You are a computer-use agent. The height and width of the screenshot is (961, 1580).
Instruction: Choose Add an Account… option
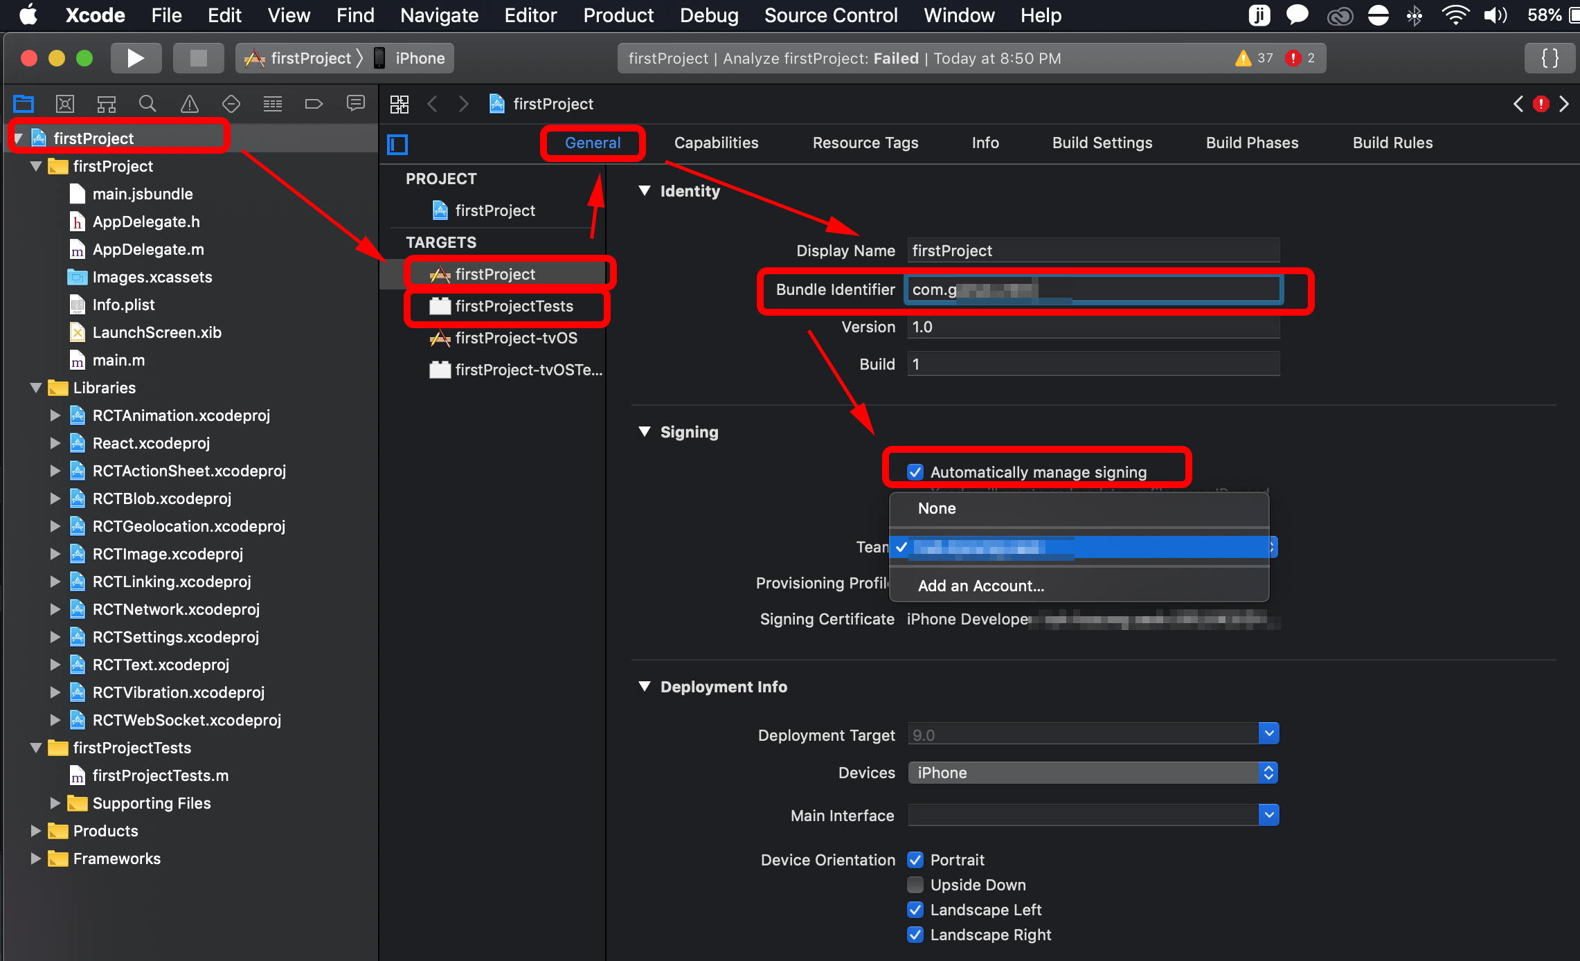pos(980,586)
